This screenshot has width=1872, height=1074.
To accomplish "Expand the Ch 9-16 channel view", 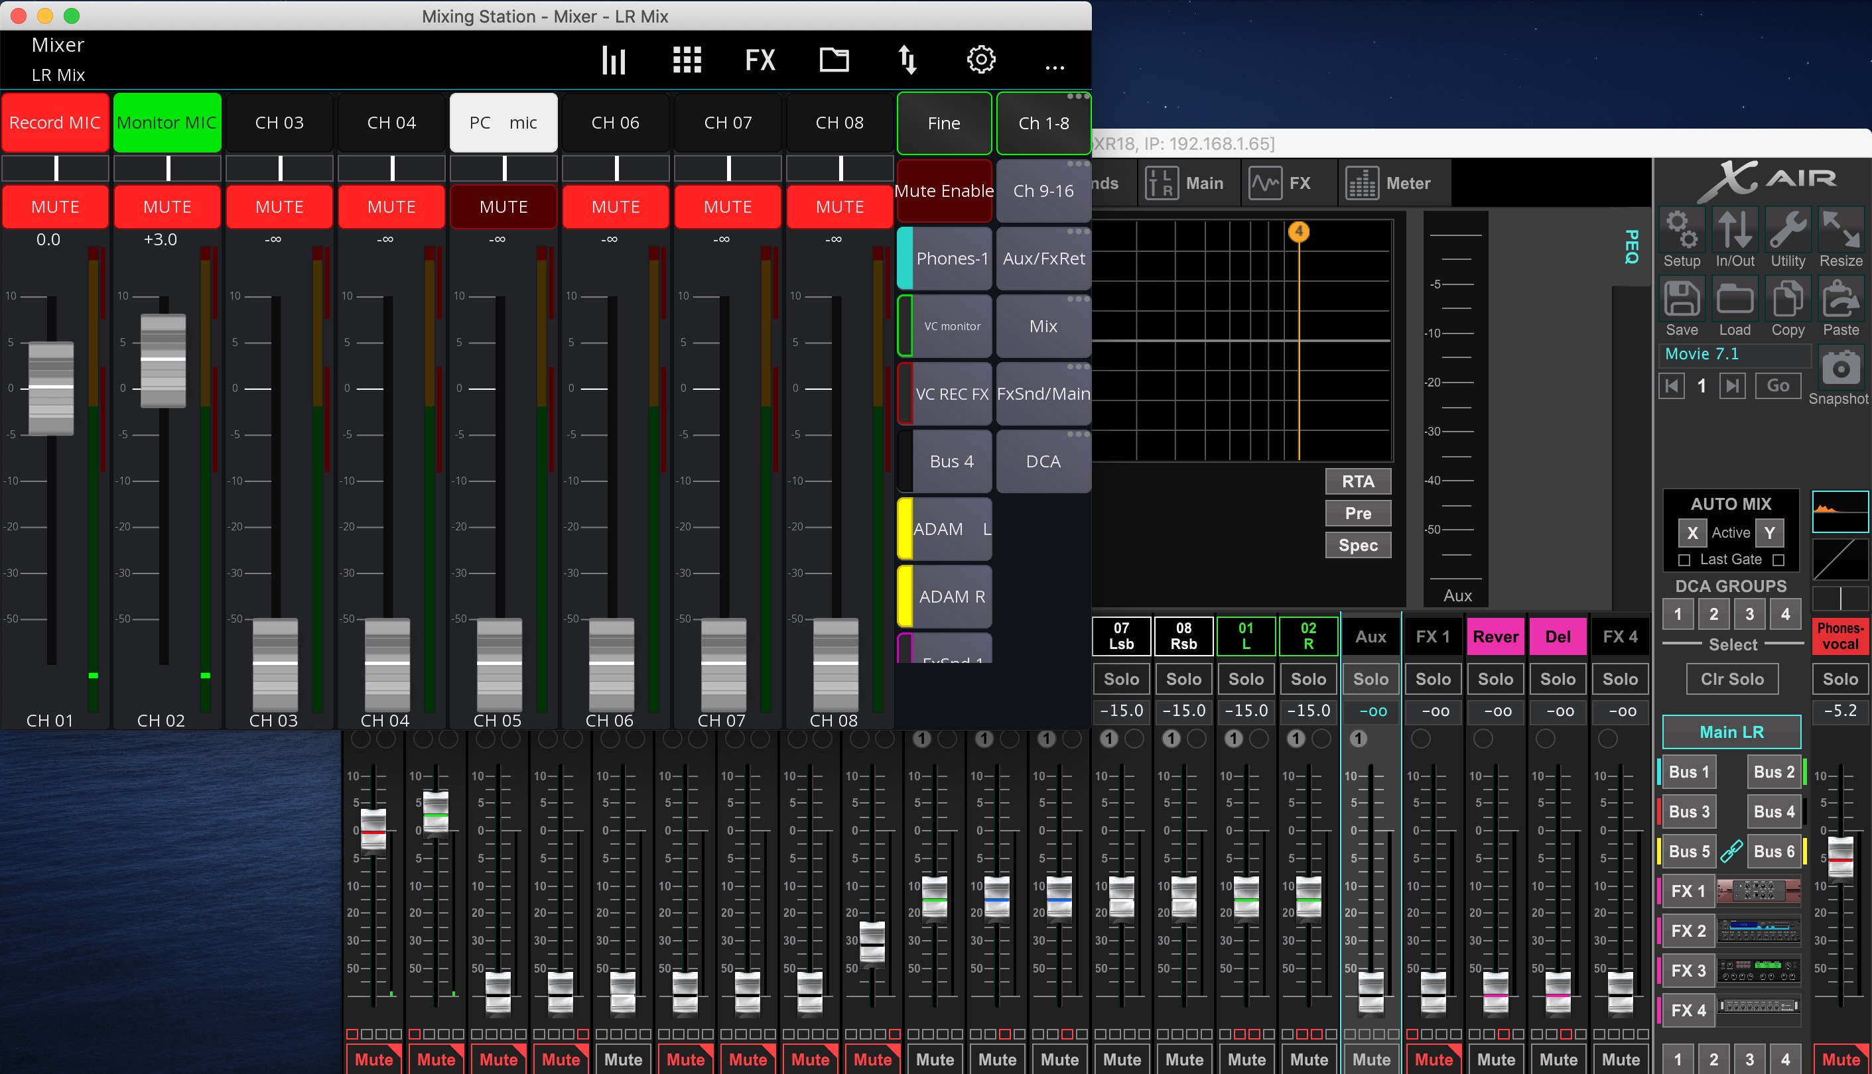I will 1043,189.
